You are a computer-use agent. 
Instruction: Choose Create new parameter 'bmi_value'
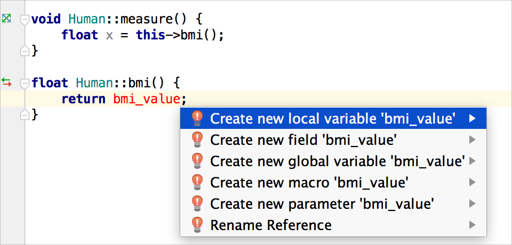[322, 203]
